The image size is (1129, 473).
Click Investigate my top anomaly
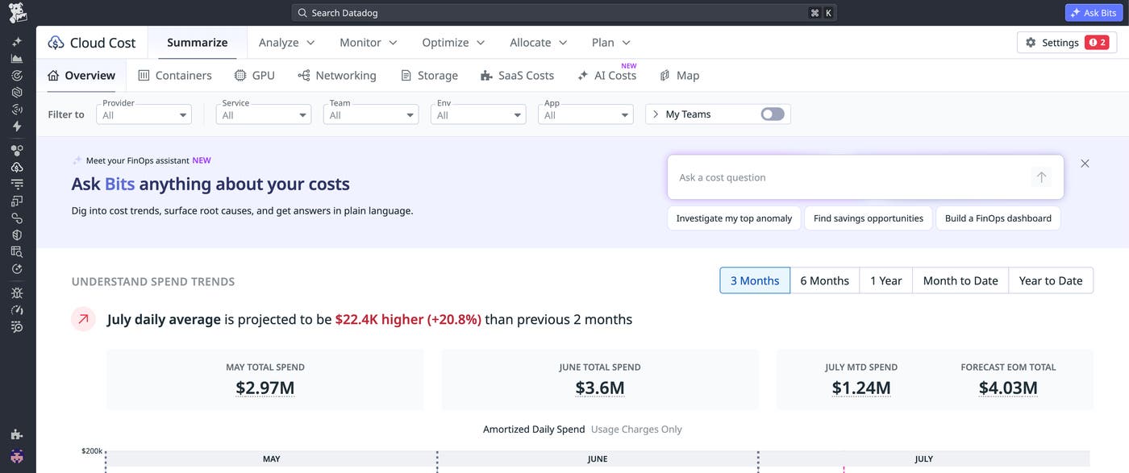(734, 218)
